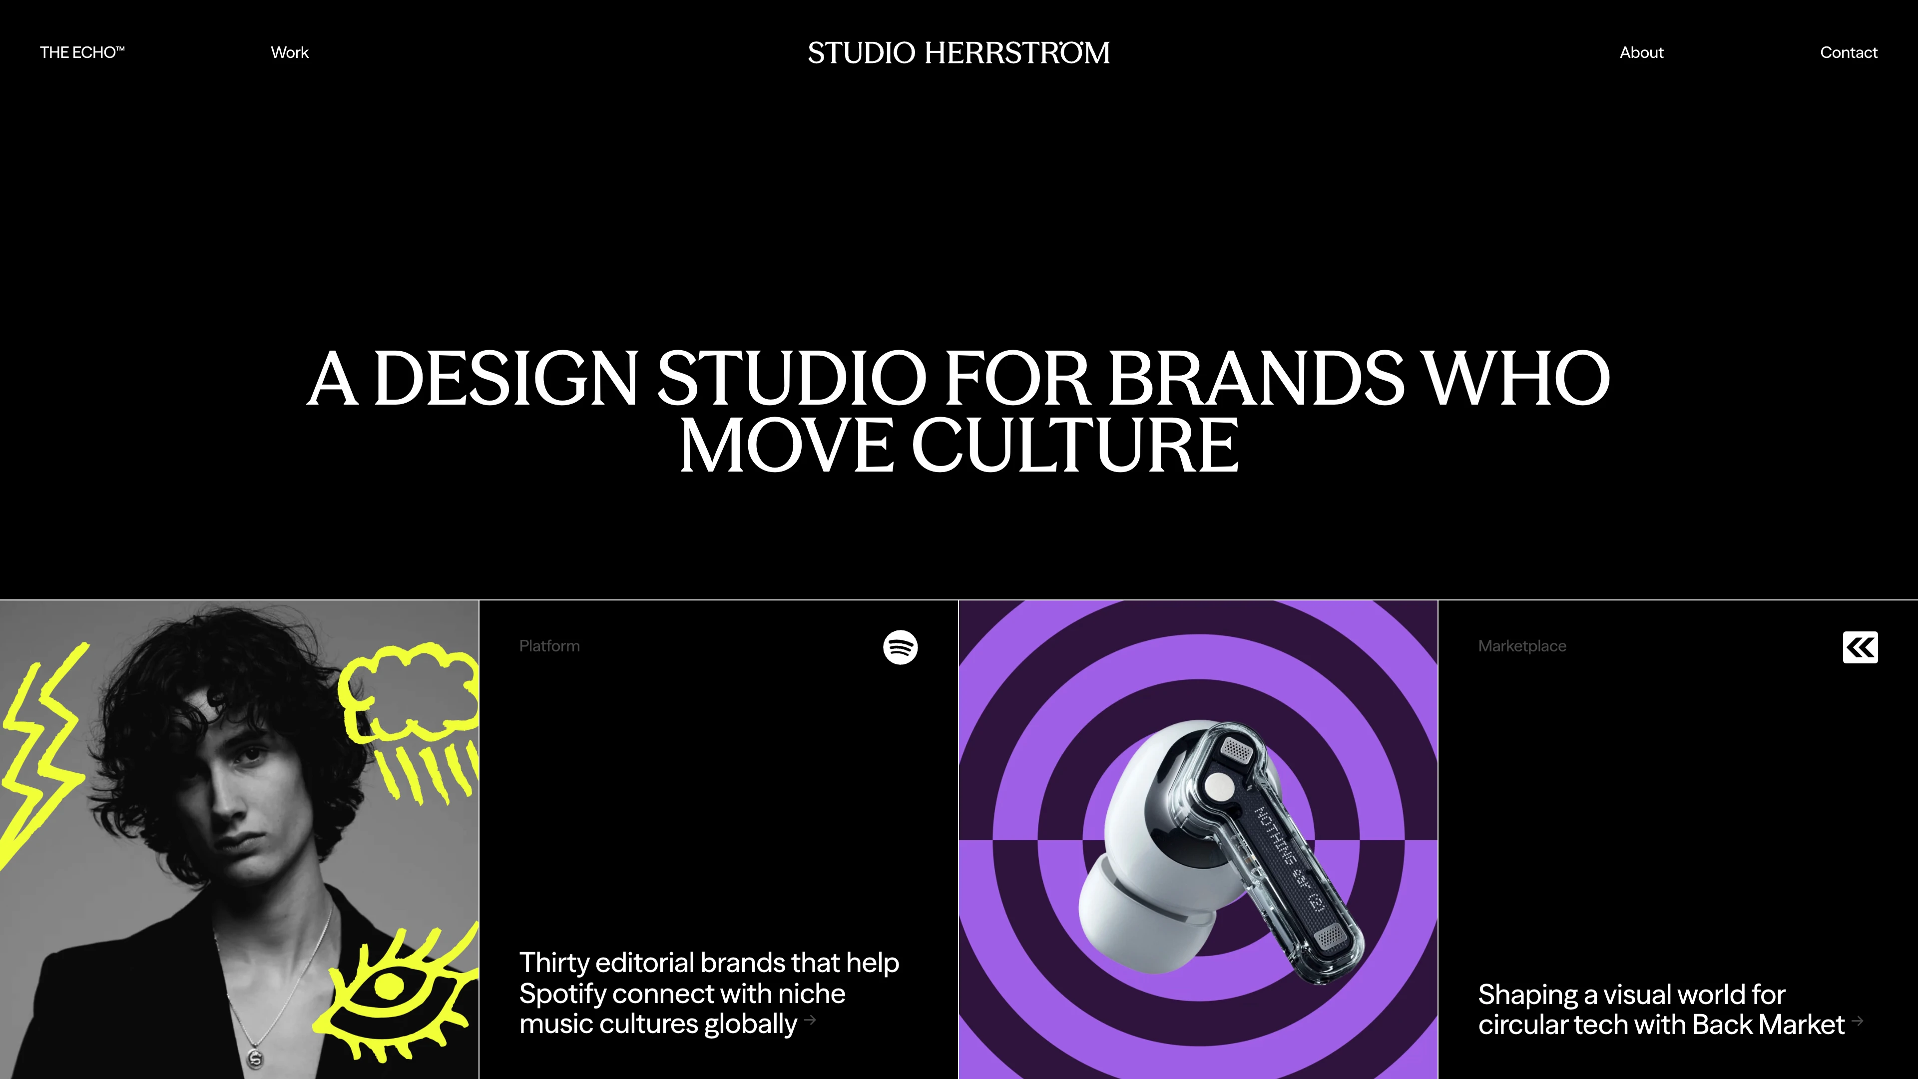
Task: Go to the About page
Action: coord(1641,52)
